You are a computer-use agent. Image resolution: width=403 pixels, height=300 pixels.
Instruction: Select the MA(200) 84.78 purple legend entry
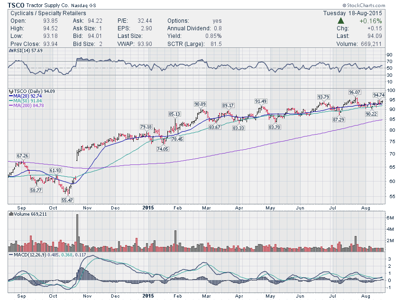click(x=27, y=105)
